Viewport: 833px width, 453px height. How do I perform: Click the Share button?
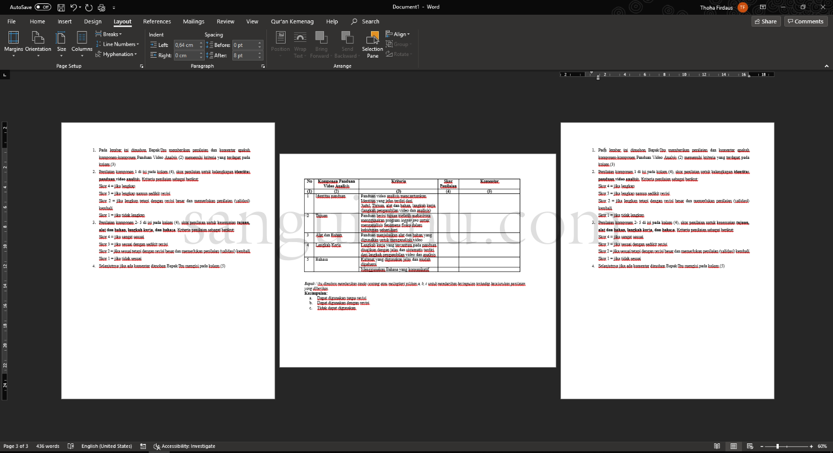(765, 21)
